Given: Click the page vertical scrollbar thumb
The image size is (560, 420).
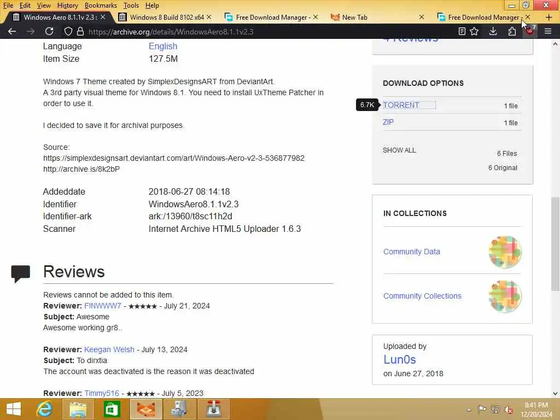Looking at the screenshot, I should (x=555, y=243).
